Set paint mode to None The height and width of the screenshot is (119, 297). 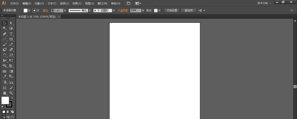point(12,112)
